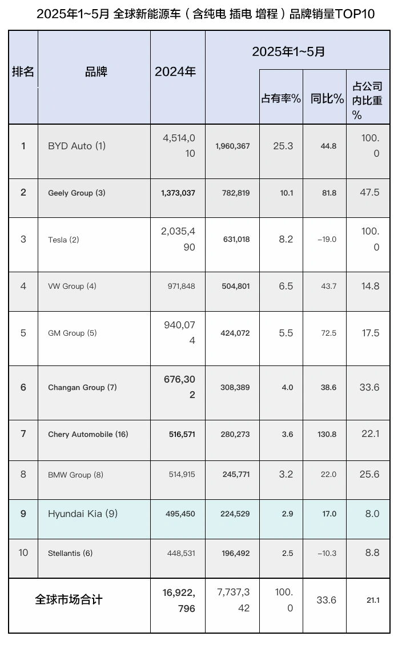Select the 占公司内比重% header cell
Screen dimensions: 394x660
[368, 97]
